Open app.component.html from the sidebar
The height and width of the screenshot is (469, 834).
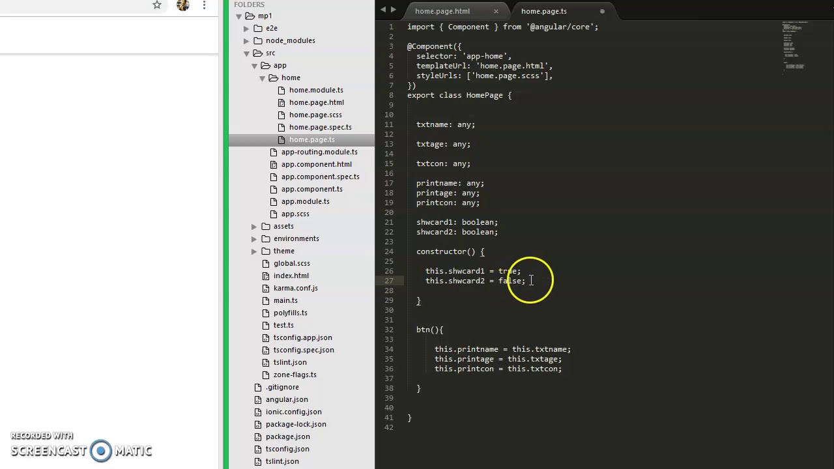click(x=317, y=164)
